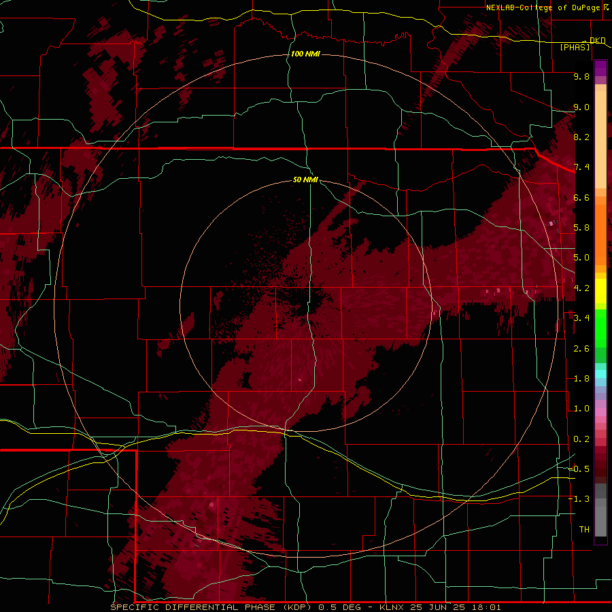The height and width of the screenshot is (612, 612).
Task: Pick the cyan segment of the color bar
Action: tap(600, 374)
